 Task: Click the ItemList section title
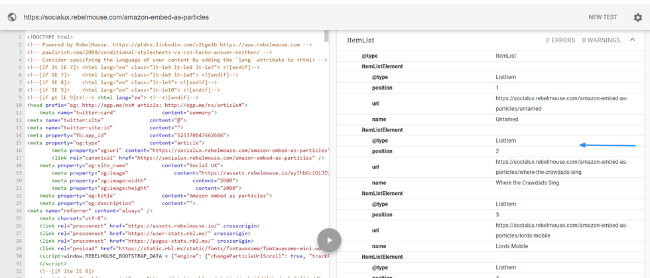coord(361,40)
